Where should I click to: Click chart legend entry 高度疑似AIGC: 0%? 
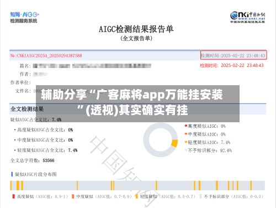(205, 126)
